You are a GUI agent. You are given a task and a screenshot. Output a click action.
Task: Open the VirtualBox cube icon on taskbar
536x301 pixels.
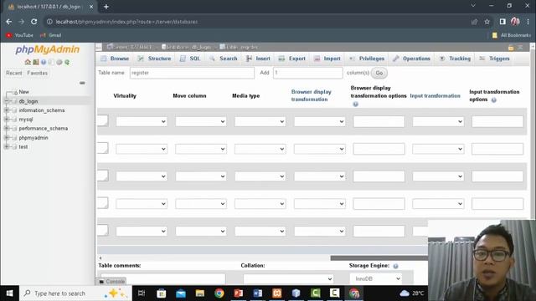point(296,293)
